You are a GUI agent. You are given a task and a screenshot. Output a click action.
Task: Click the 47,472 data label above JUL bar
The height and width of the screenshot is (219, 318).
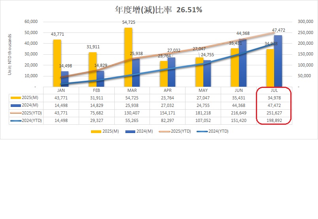click(x=278, y=30)
